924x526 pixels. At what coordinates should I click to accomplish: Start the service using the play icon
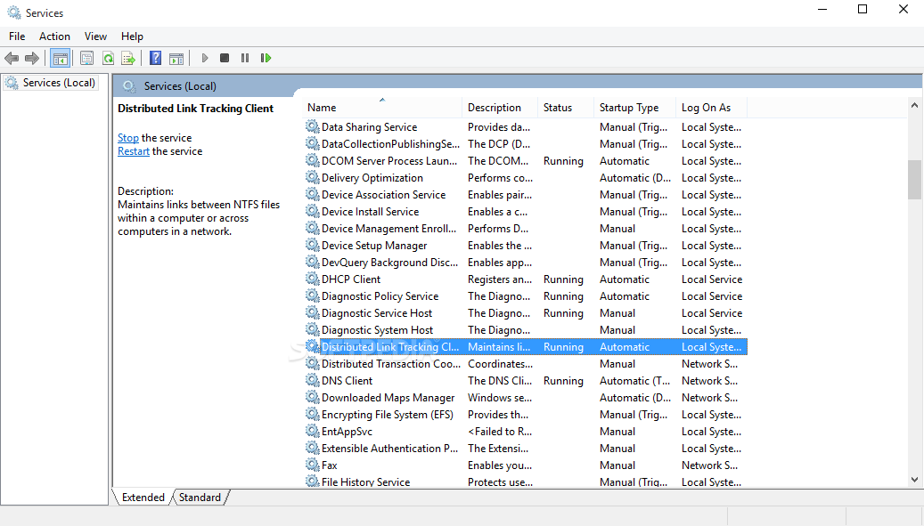[x=204, y=58]
